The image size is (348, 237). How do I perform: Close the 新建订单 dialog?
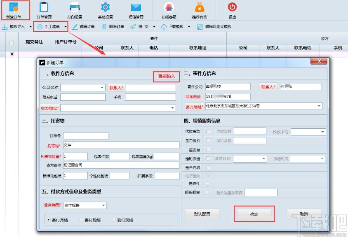tap(319, 61)
